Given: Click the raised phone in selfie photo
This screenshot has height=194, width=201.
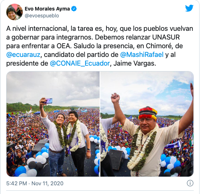Looking at the screenshot, I should tap(47, 101).
